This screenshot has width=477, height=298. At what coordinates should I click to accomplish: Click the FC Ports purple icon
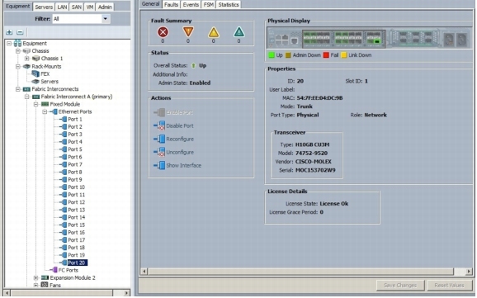point(54,270)
